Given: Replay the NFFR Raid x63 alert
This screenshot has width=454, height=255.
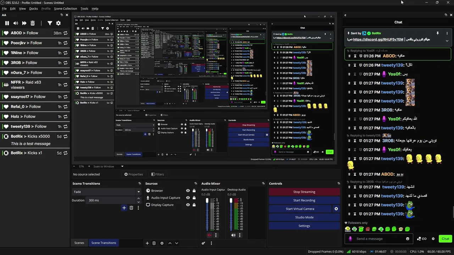Looking at the screenshot, I should (65, 85).
